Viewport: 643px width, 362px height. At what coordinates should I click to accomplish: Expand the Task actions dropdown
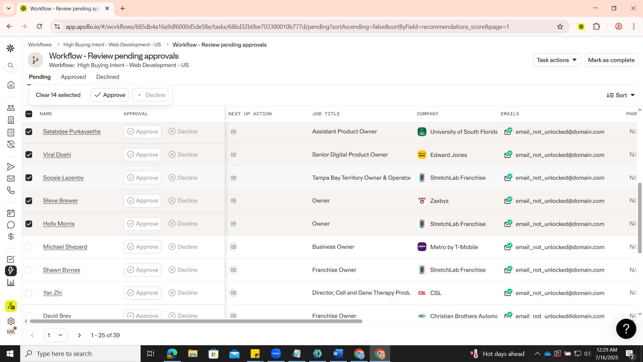[x=557, y=60]
